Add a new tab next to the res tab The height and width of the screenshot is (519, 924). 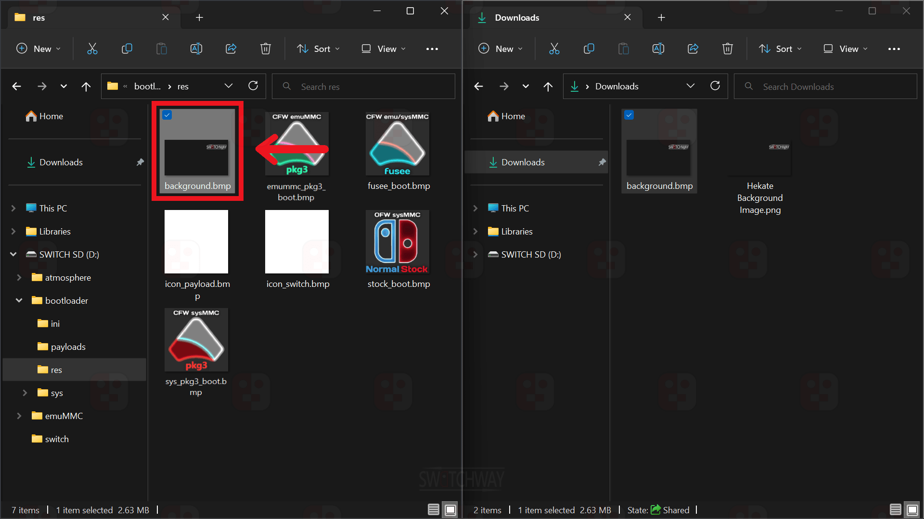199,18
